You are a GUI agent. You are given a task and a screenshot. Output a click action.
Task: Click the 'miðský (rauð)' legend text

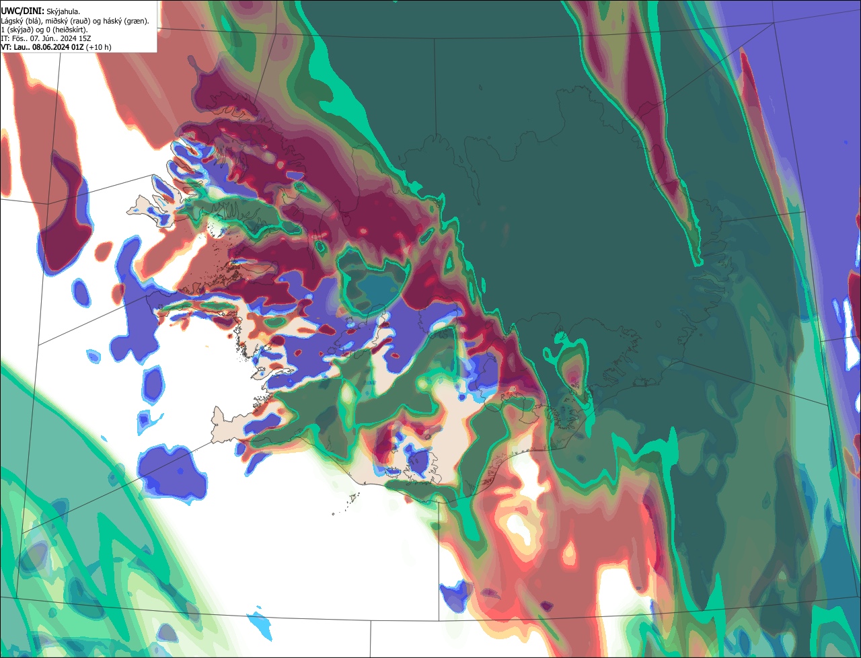67,22
